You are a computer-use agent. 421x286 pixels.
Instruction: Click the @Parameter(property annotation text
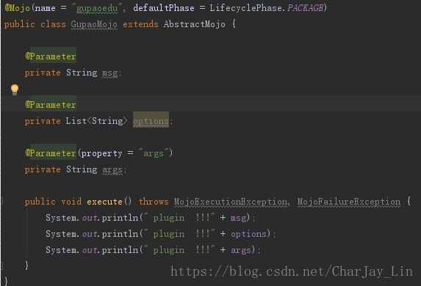(73, 153)
